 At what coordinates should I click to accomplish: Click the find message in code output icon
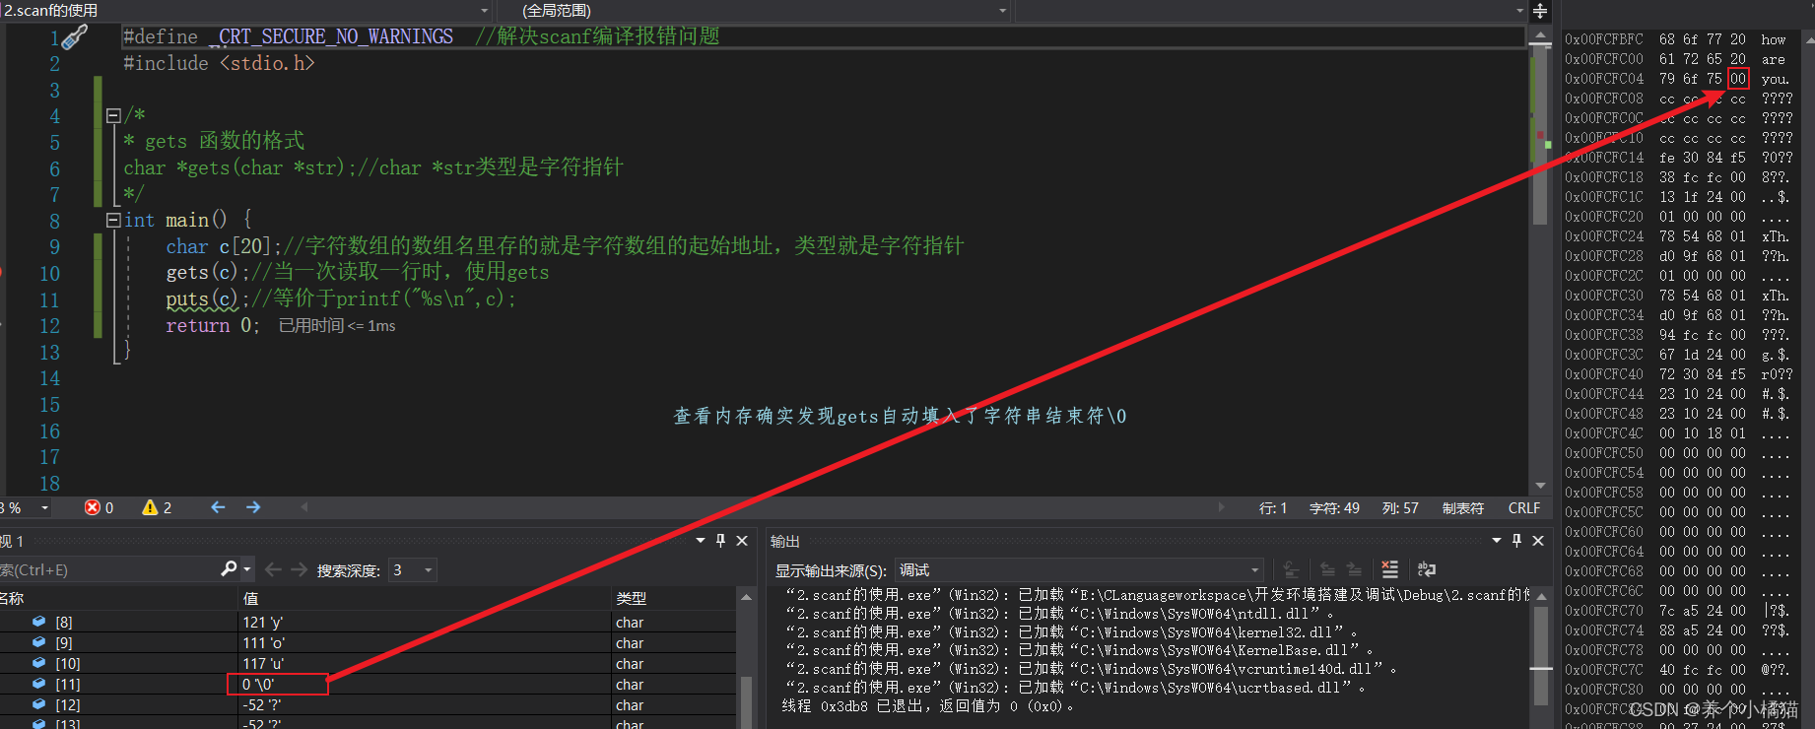click(1291, 569)
